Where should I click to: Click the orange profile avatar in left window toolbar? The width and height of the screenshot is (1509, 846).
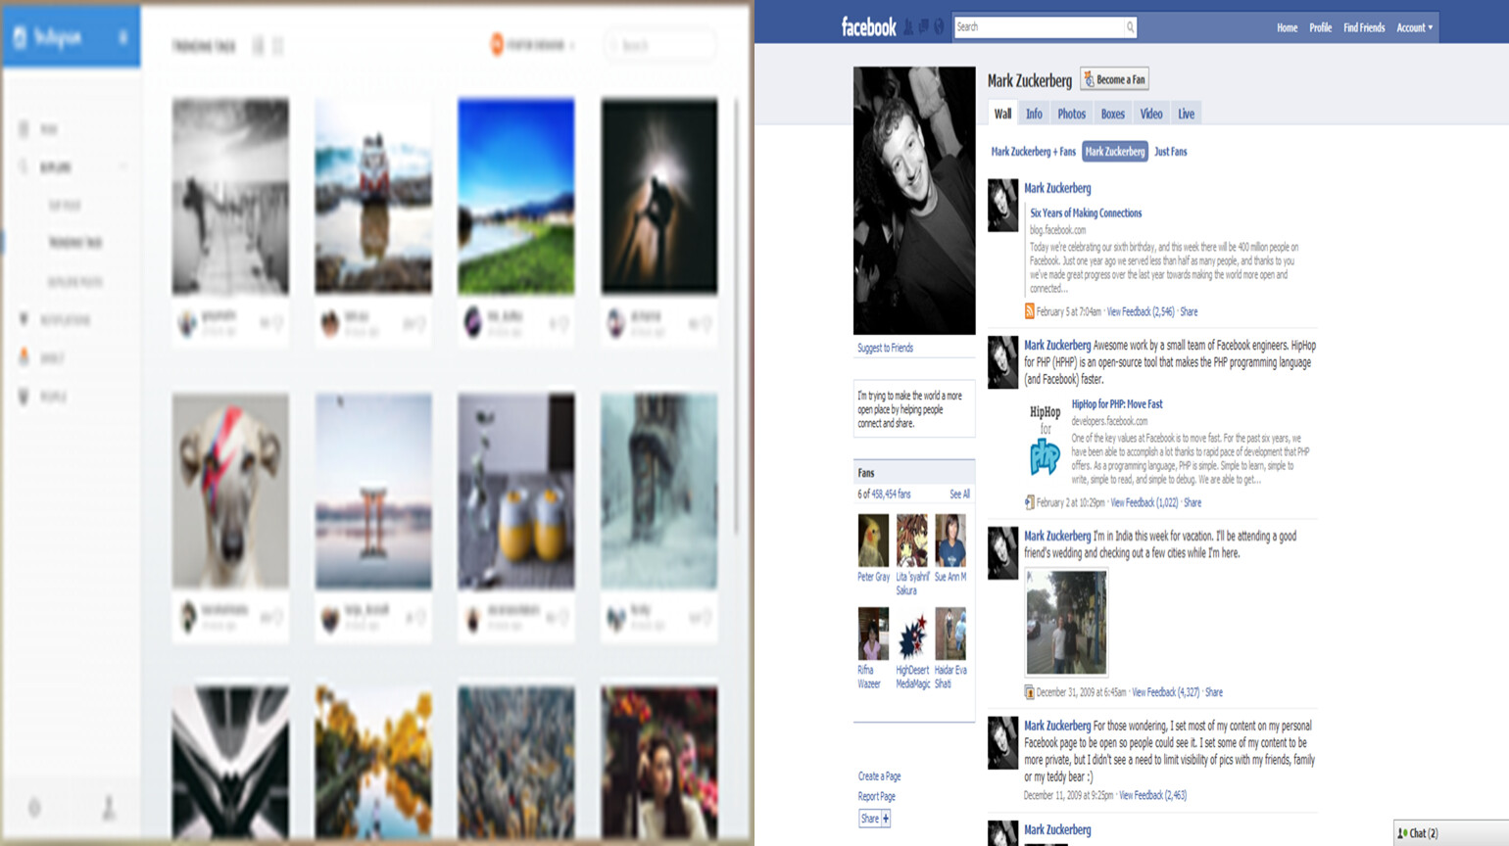point(497,44)
